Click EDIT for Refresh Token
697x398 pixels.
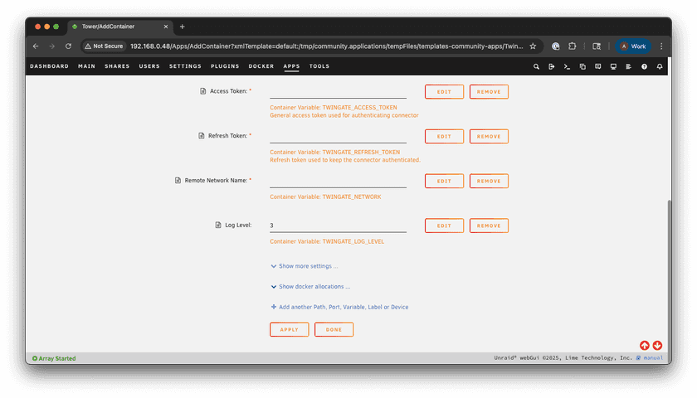coord(444,136)
